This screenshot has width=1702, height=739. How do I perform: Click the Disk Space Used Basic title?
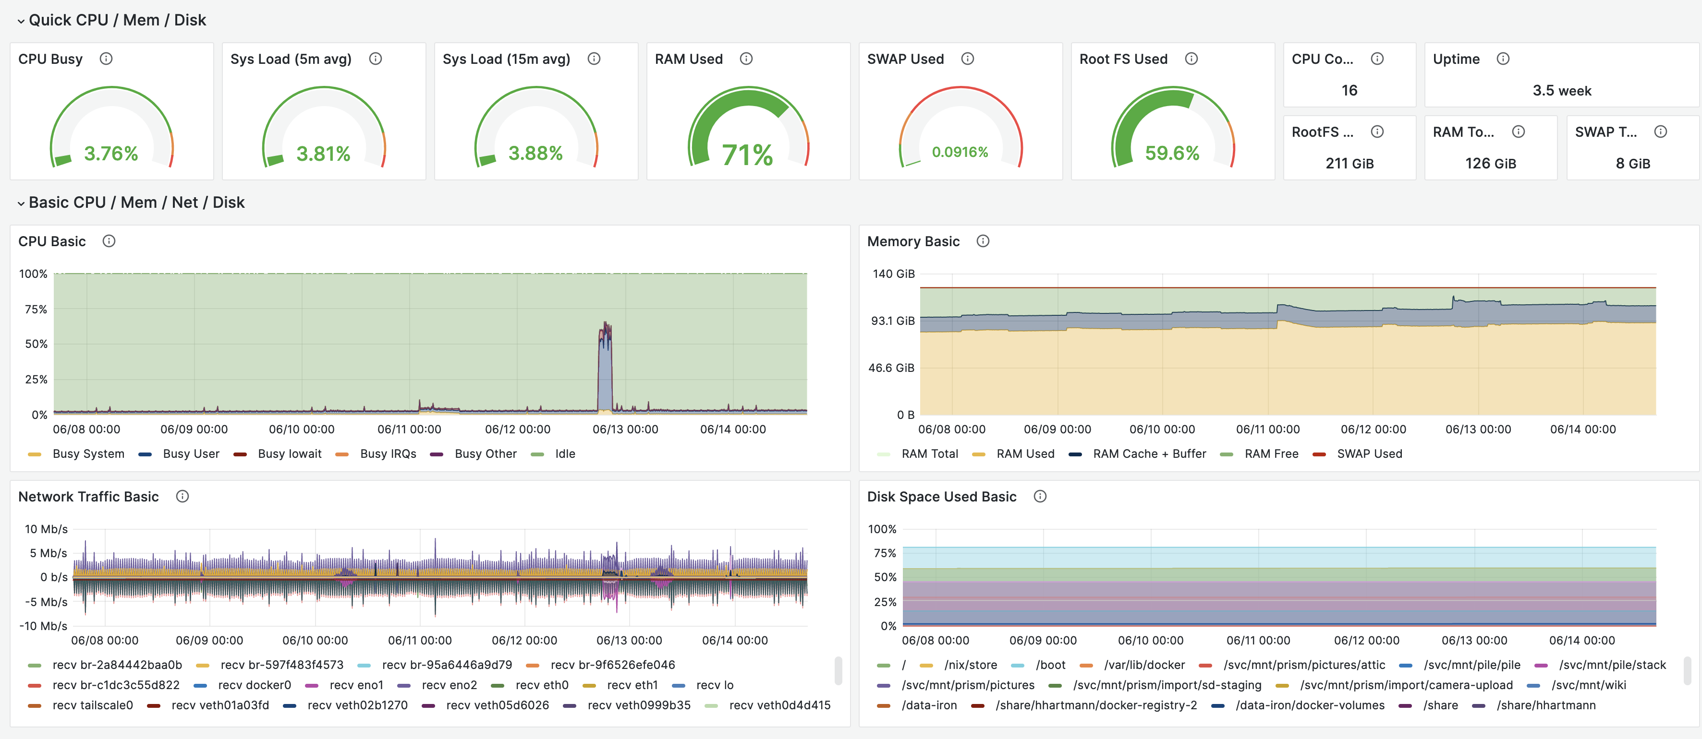(x=941, y=496)
